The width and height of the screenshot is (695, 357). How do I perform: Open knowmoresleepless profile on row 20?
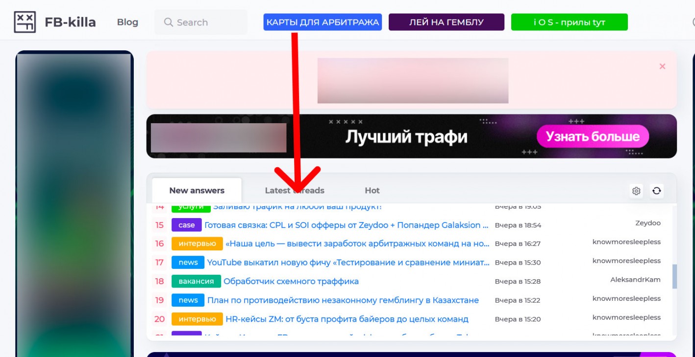(626, 317)
